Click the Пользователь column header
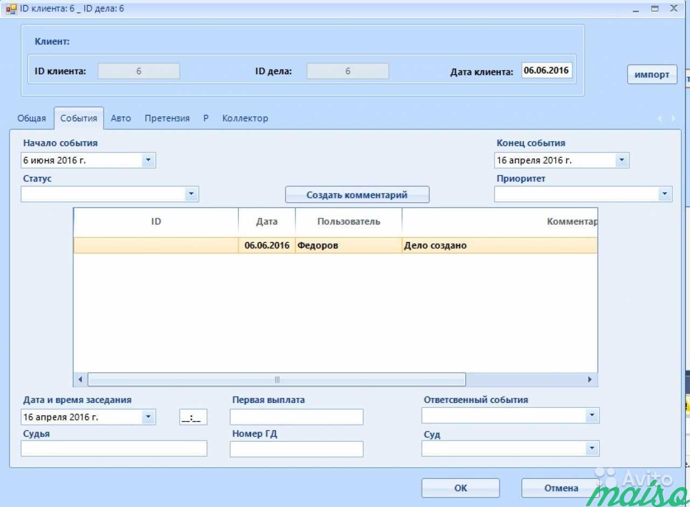 (x=348, y=222)
